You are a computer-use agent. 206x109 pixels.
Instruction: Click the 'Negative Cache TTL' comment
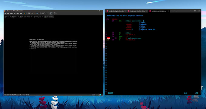point(148,30)
